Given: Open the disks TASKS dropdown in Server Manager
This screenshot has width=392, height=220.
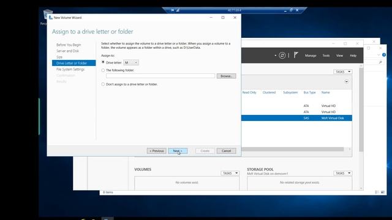Looking at the screenshot, I should (342, 71).
